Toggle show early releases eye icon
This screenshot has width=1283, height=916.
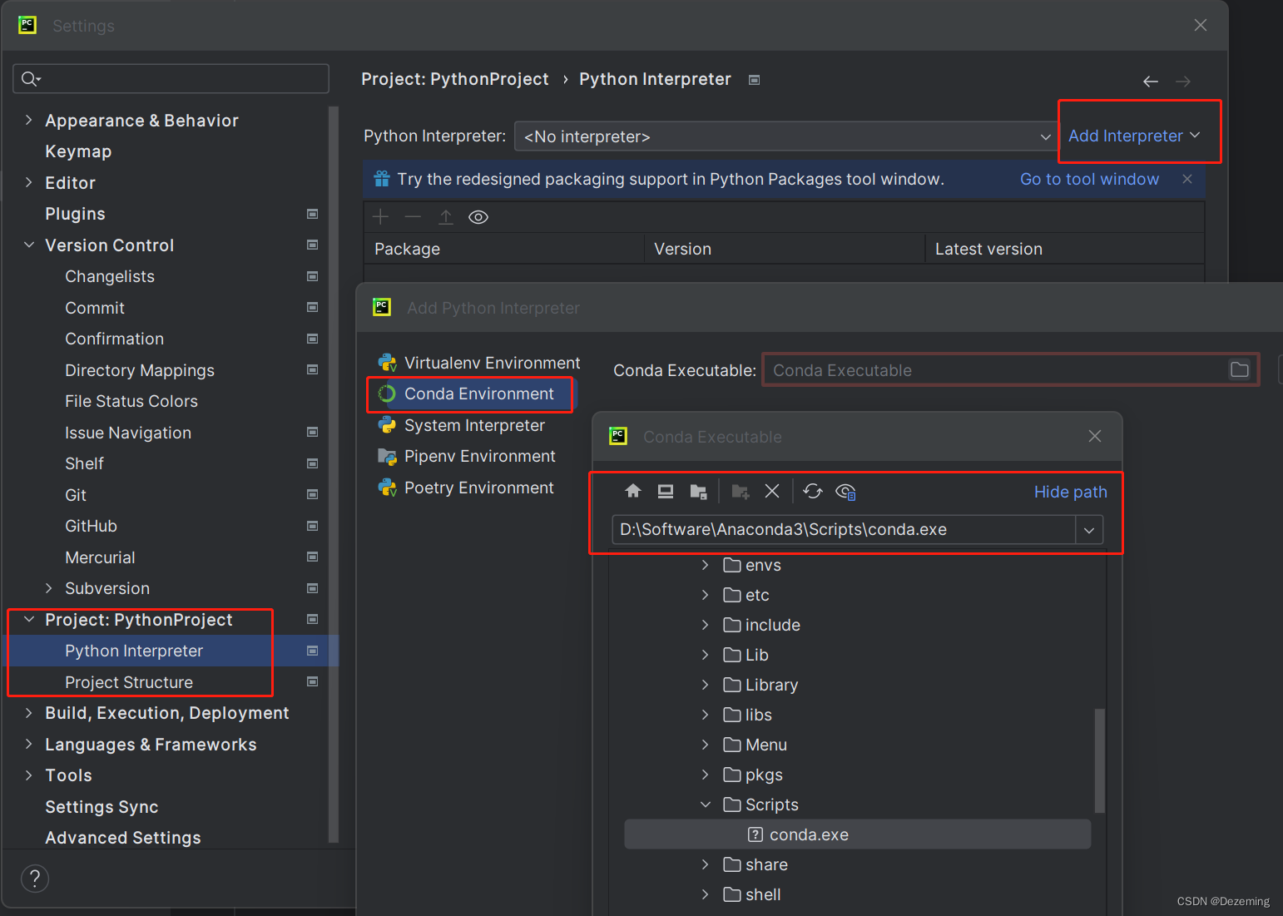(478, 217)
